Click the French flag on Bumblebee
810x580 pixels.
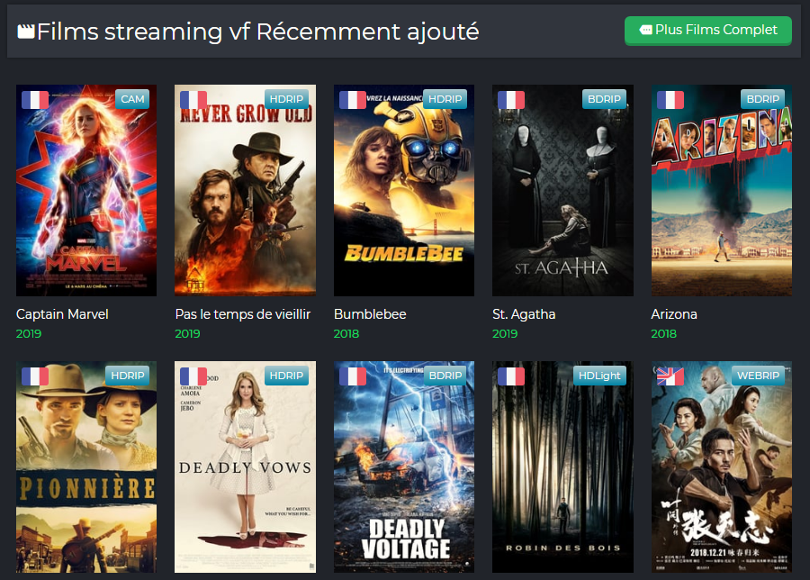(x=353, y=100)
